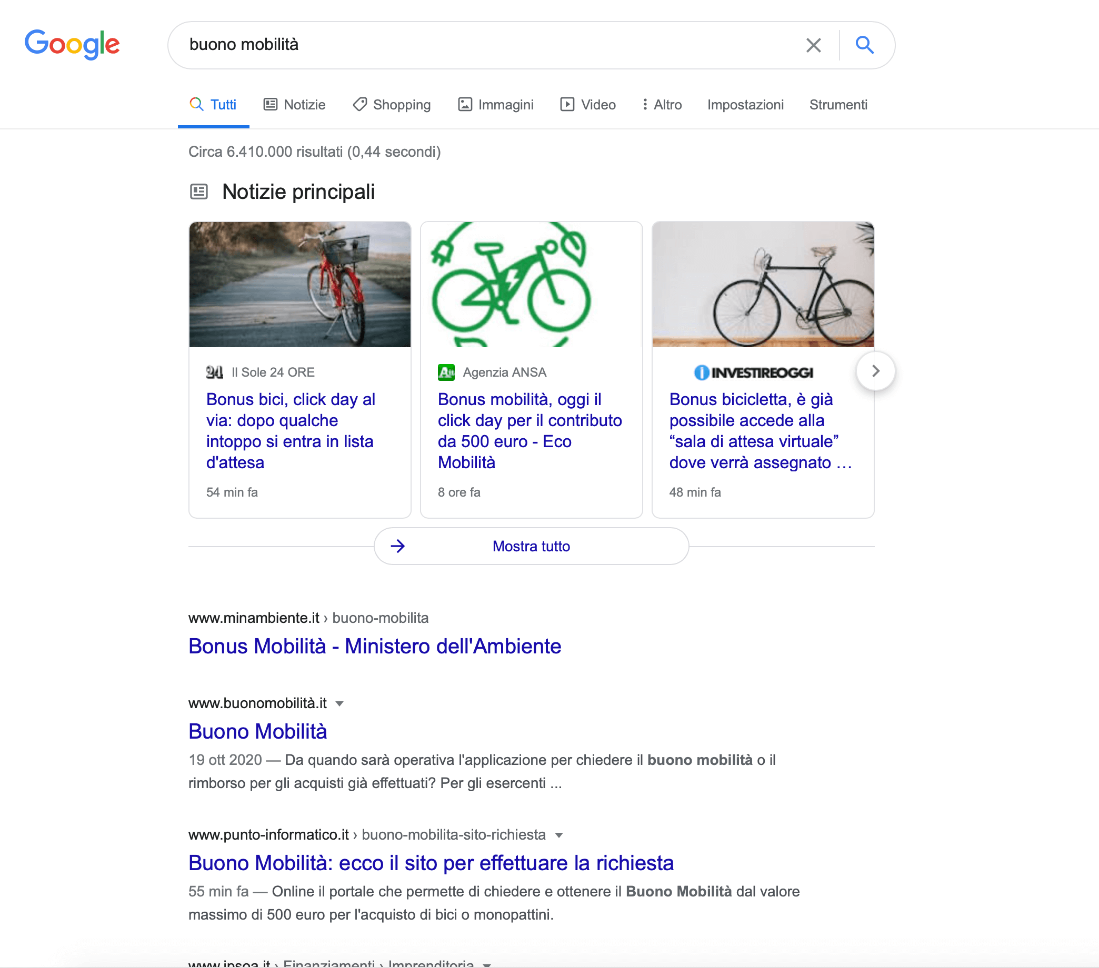Open Impostazioni
This screenshot has width=1099, height=968.
tap(745, 105)
